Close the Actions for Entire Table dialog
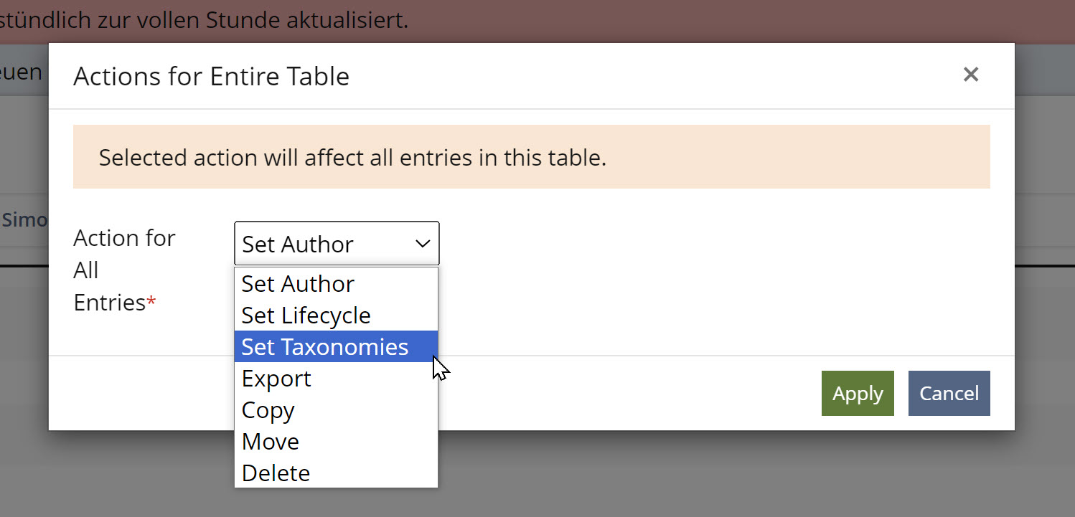The width and height of the screenshot is (1075, 517). point(970,75)
